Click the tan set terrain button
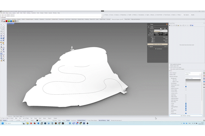Screen dimensions: 205x136 [157, 44]
